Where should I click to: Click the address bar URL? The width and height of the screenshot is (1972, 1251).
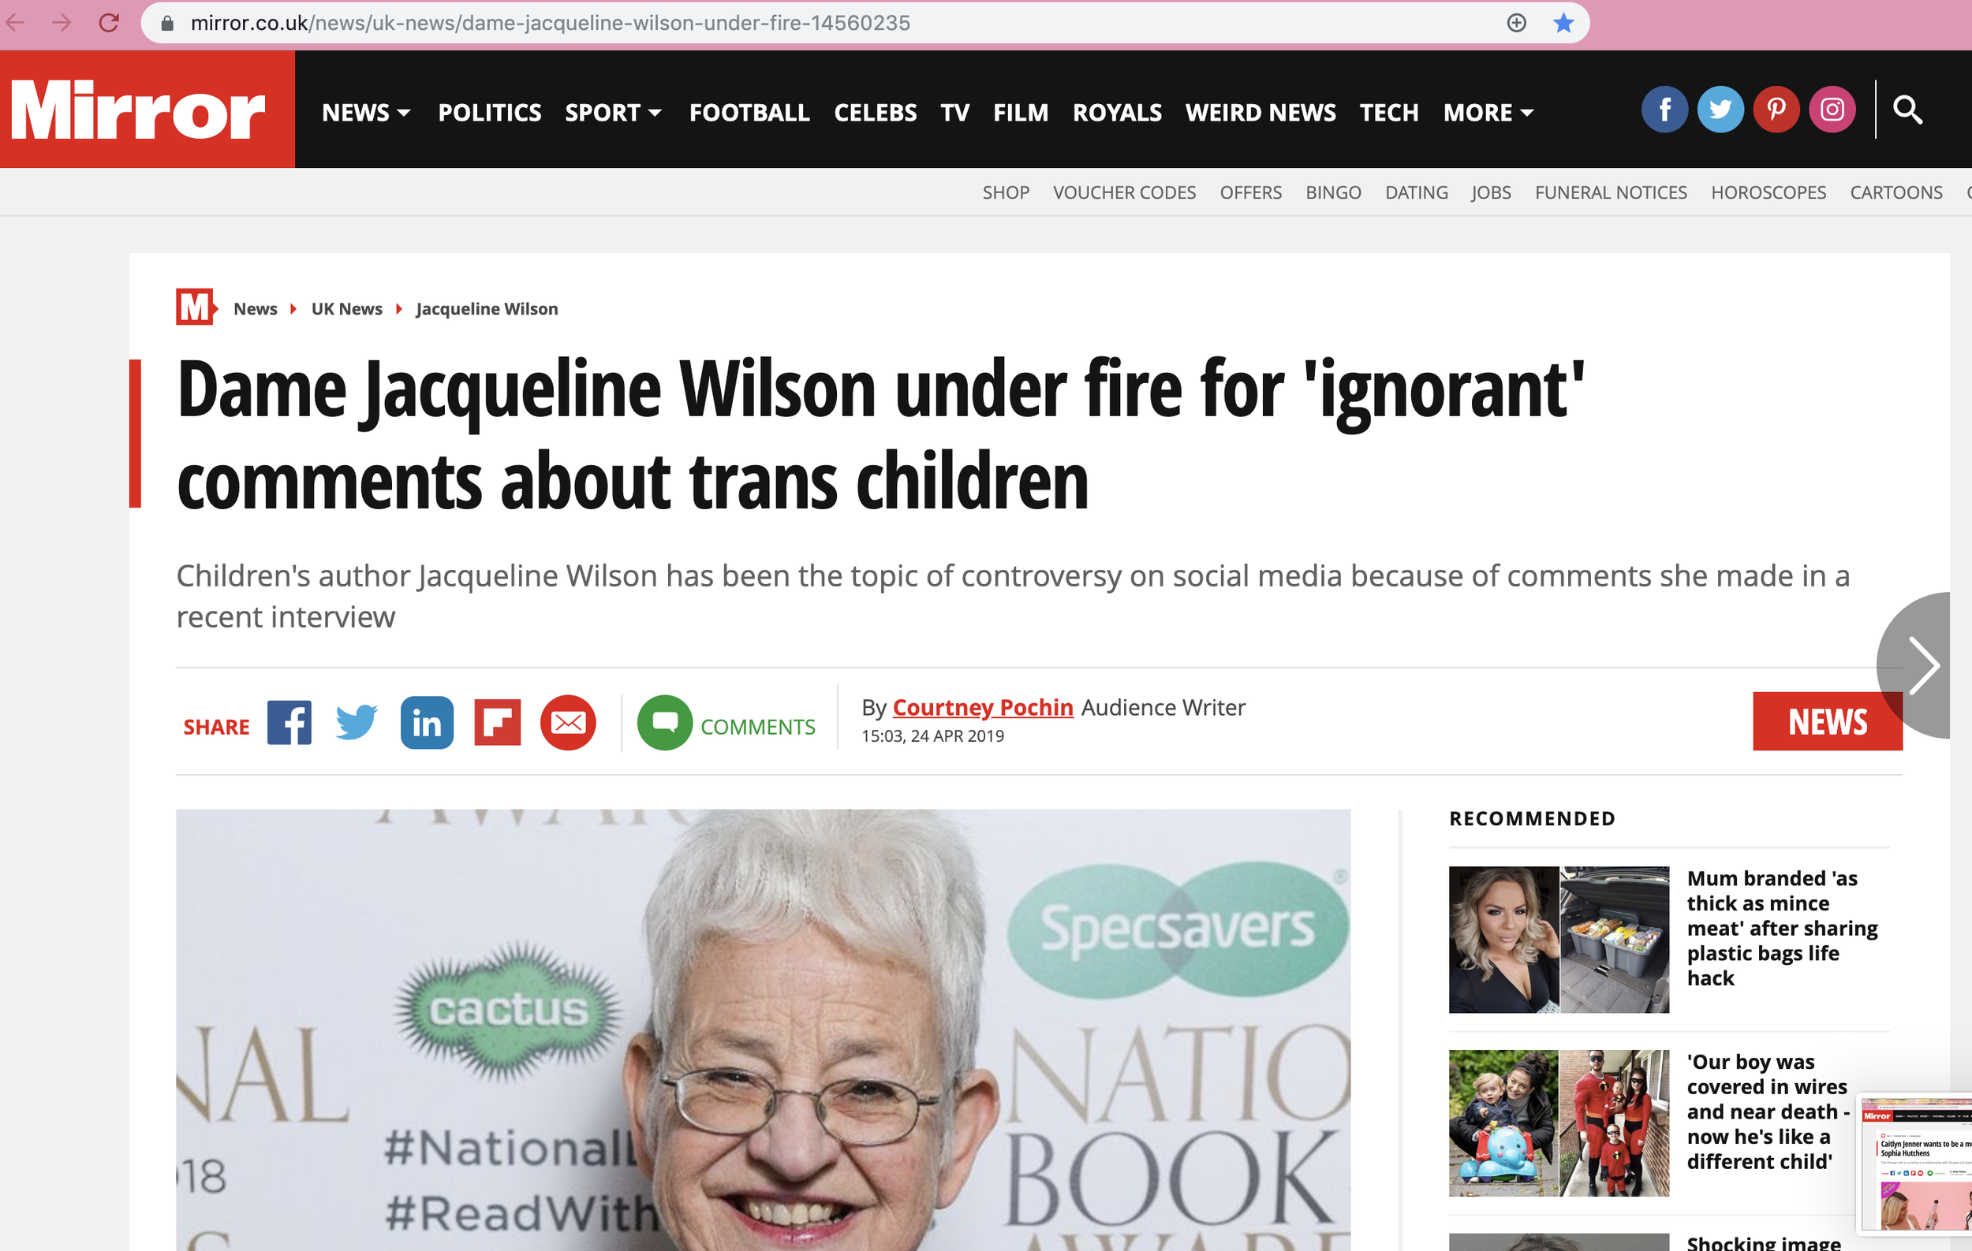[551, 23]
